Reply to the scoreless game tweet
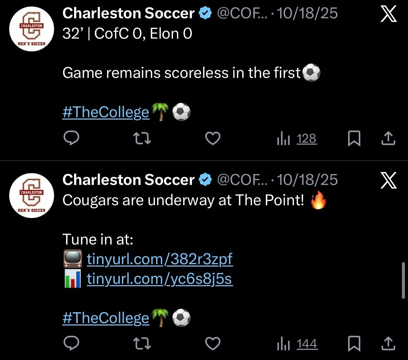The height and width of the screenshot is (360, 408). coord(71,138)
